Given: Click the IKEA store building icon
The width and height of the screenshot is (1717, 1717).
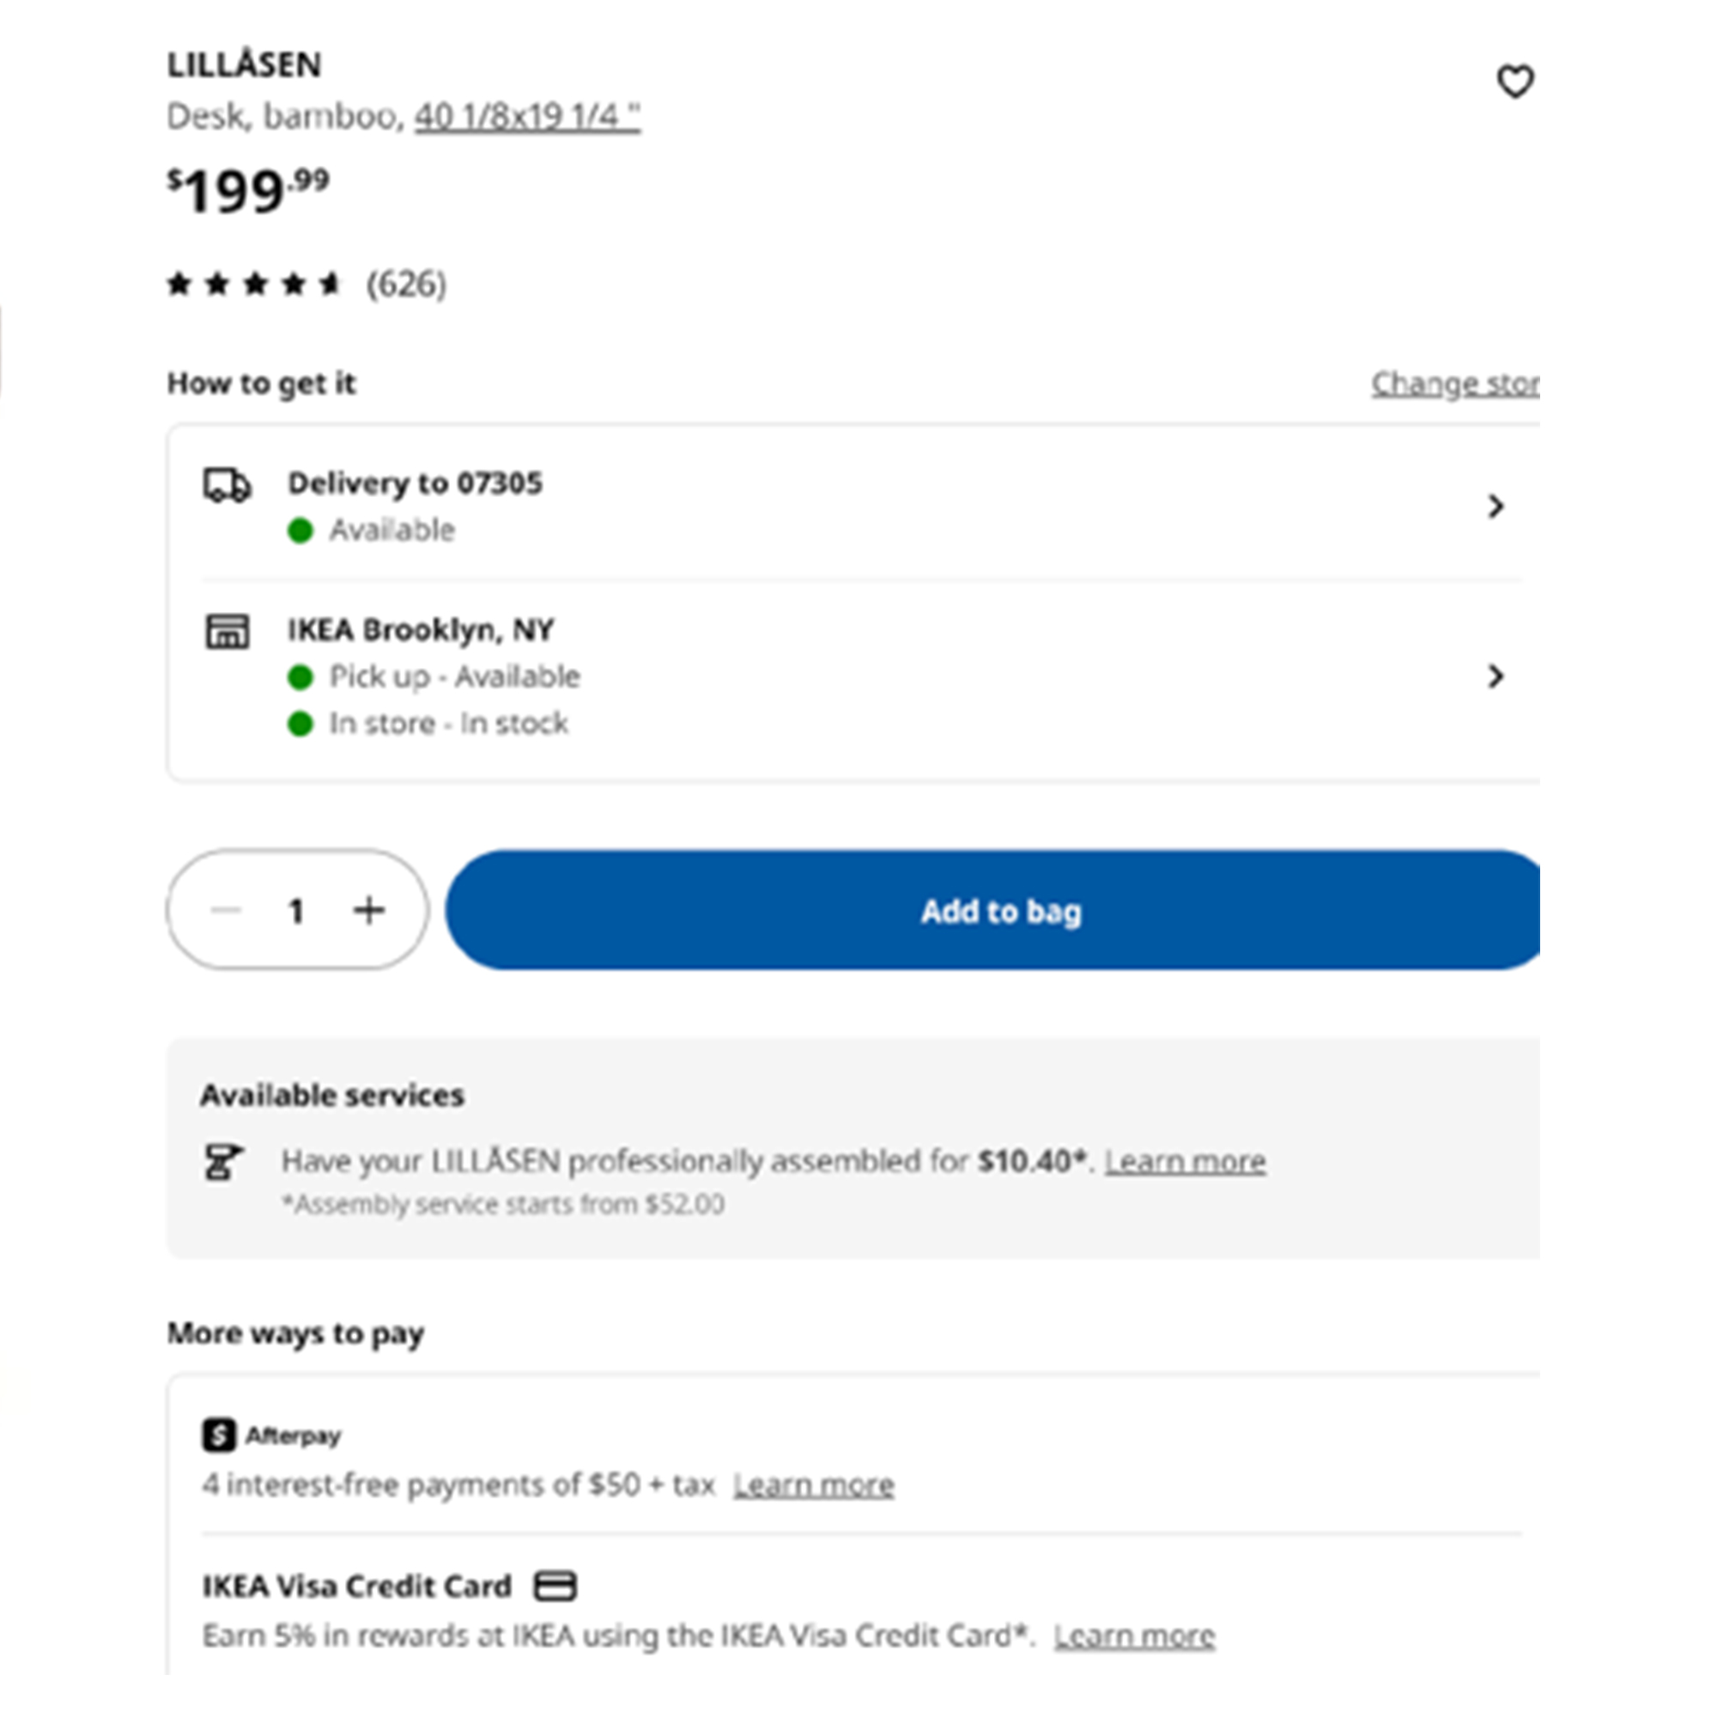Looking at the screenshot, I should point(227,632).
